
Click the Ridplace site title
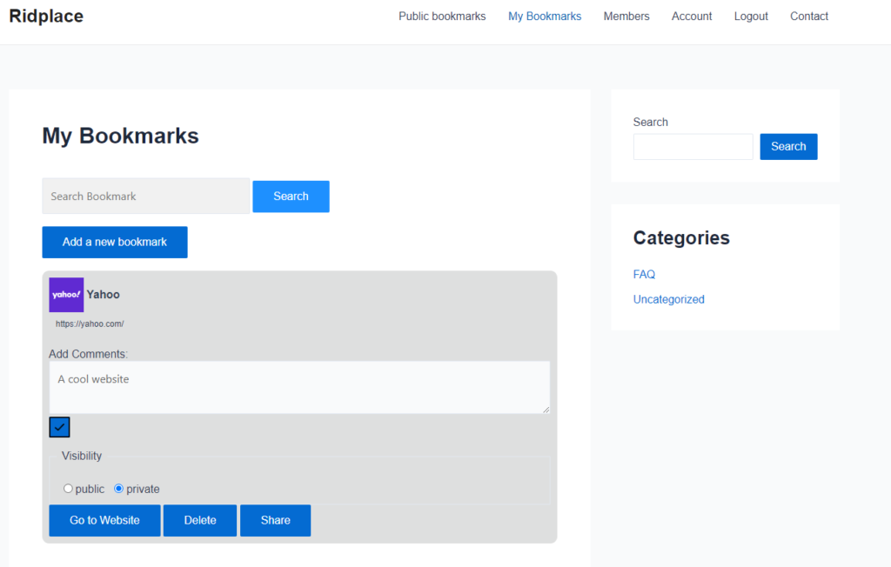tap(46, 16)
